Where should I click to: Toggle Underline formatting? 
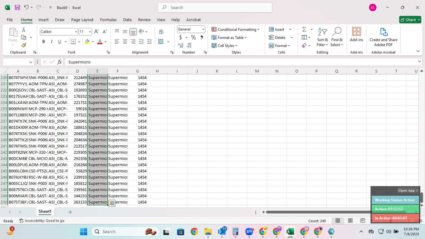coord(59,42)
